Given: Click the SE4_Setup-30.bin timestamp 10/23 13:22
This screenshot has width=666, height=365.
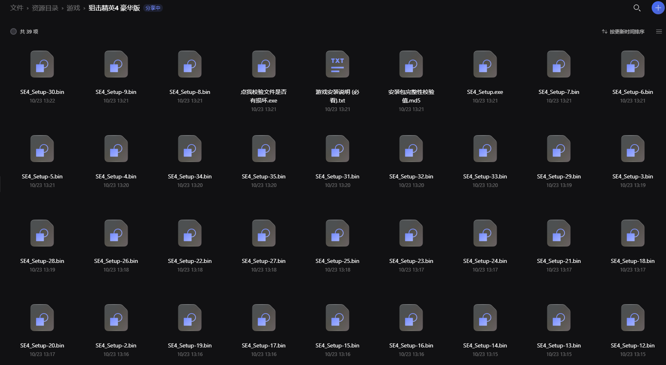Looking at the screenshot, I should 42,101.
